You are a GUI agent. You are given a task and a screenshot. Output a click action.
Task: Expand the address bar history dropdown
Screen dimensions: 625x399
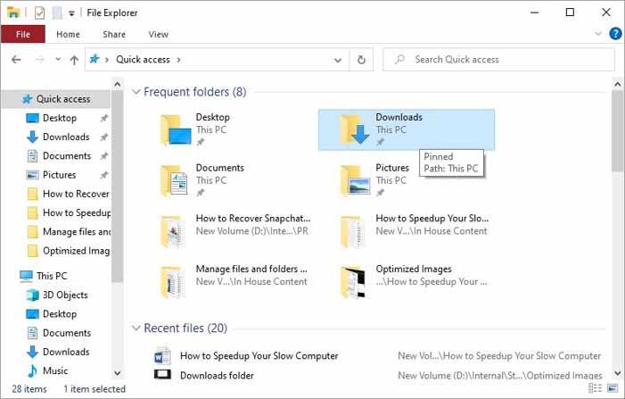pyautogui.click(x=338, y=60)
